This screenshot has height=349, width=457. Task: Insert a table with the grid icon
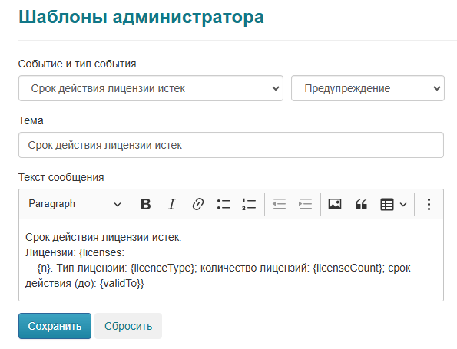tap(387, 204)
